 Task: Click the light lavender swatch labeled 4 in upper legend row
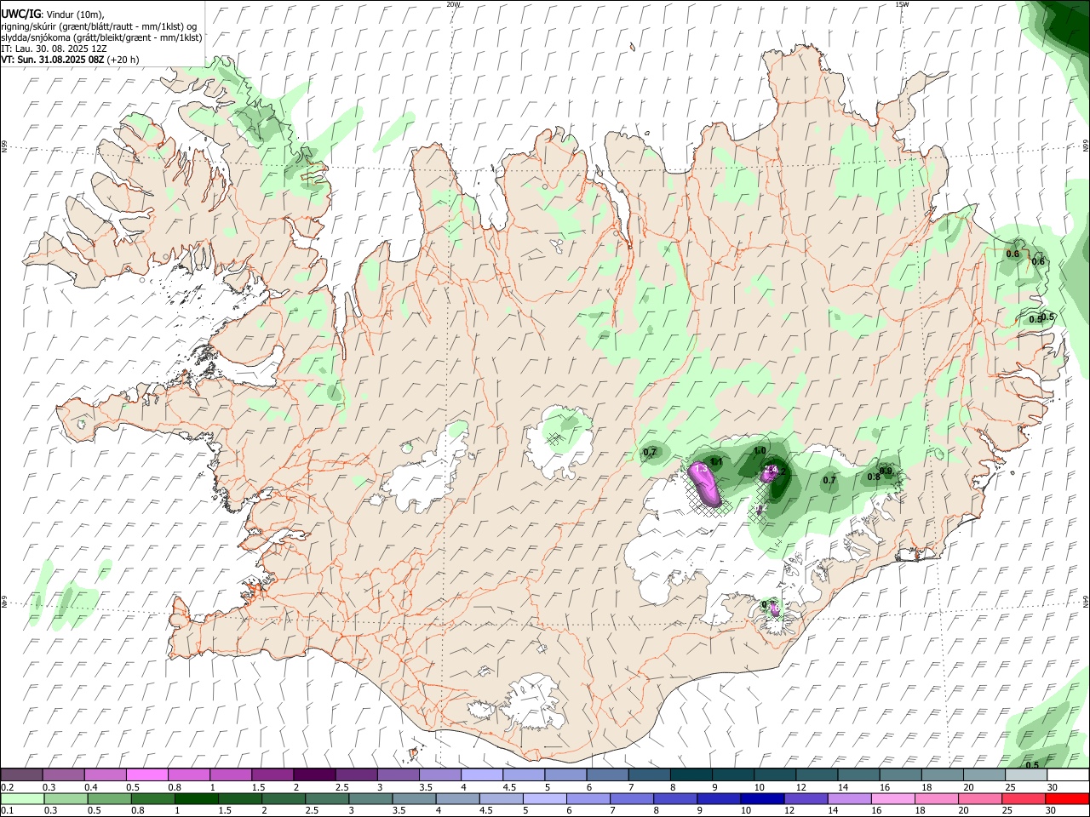click(x=480, y=774)
